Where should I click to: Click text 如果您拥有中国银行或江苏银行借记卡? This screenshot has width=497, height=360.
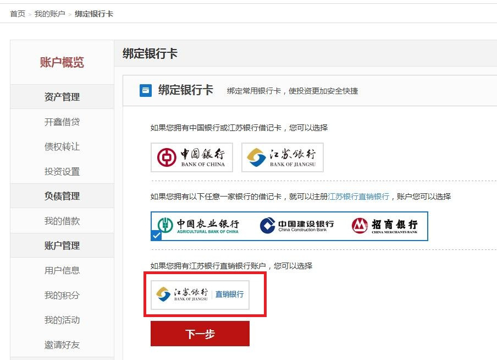point(216,128)
